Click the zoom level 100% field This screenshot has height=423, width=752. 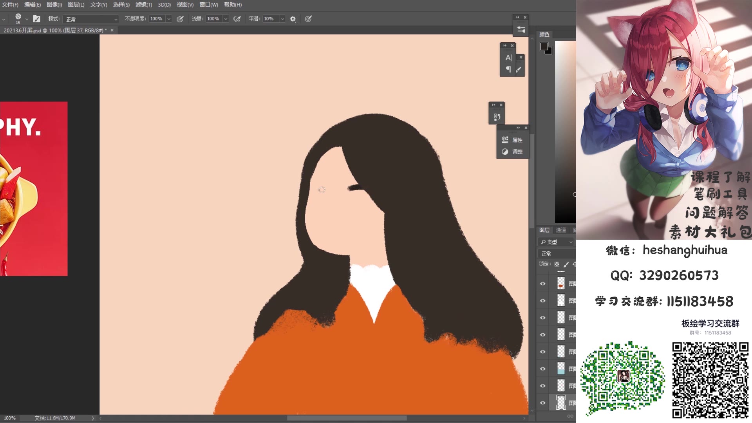pos(10,418)
